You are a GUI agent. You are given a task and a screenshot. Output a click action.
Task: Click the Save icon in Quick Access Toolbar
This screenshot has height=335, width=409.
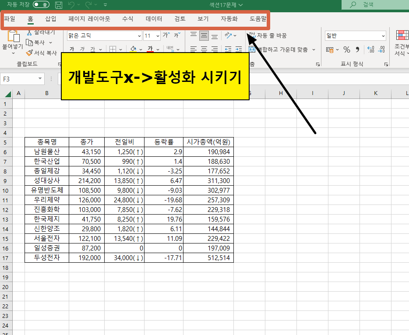coord(59,4)
